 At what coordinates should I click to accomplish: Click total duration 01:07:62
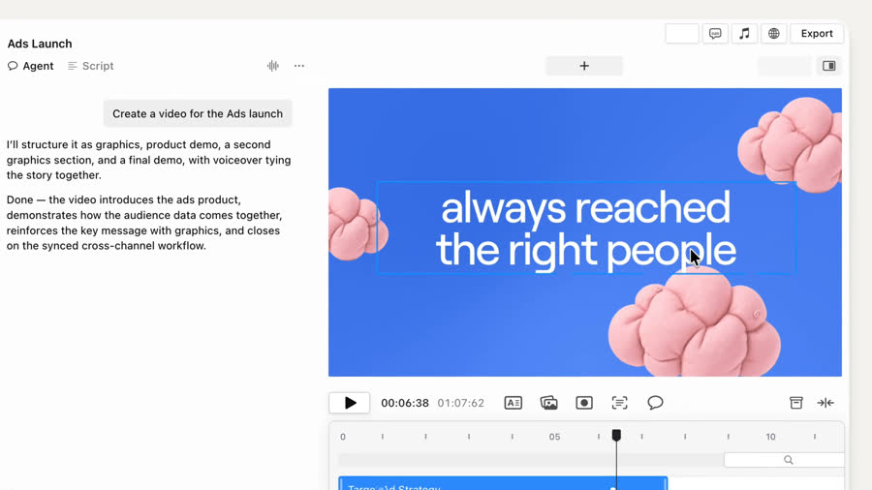tap(460, 403)
